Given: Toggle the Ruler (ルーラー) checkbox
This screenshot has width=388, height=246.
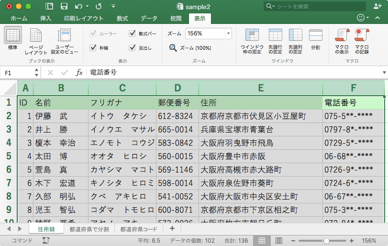Looking at the screenshot, I should pos(93,33).
